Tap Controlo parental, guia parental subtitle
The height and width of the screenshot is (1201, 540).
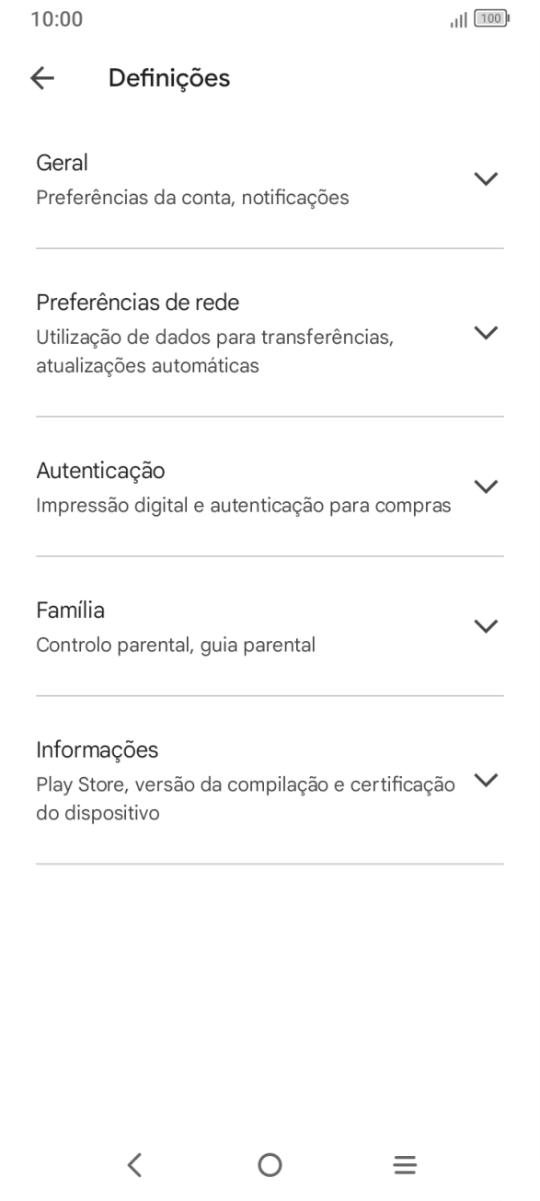point(175,644)
